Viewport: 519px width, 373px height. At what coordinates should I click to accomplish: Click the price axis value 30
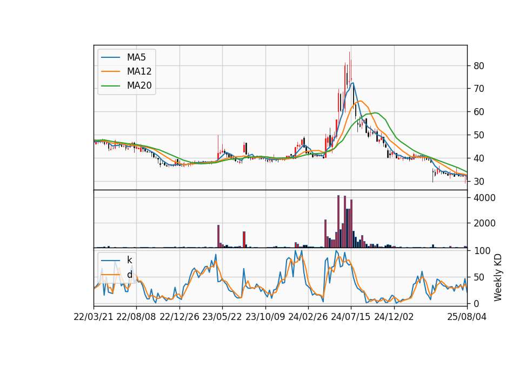(478, 182)
